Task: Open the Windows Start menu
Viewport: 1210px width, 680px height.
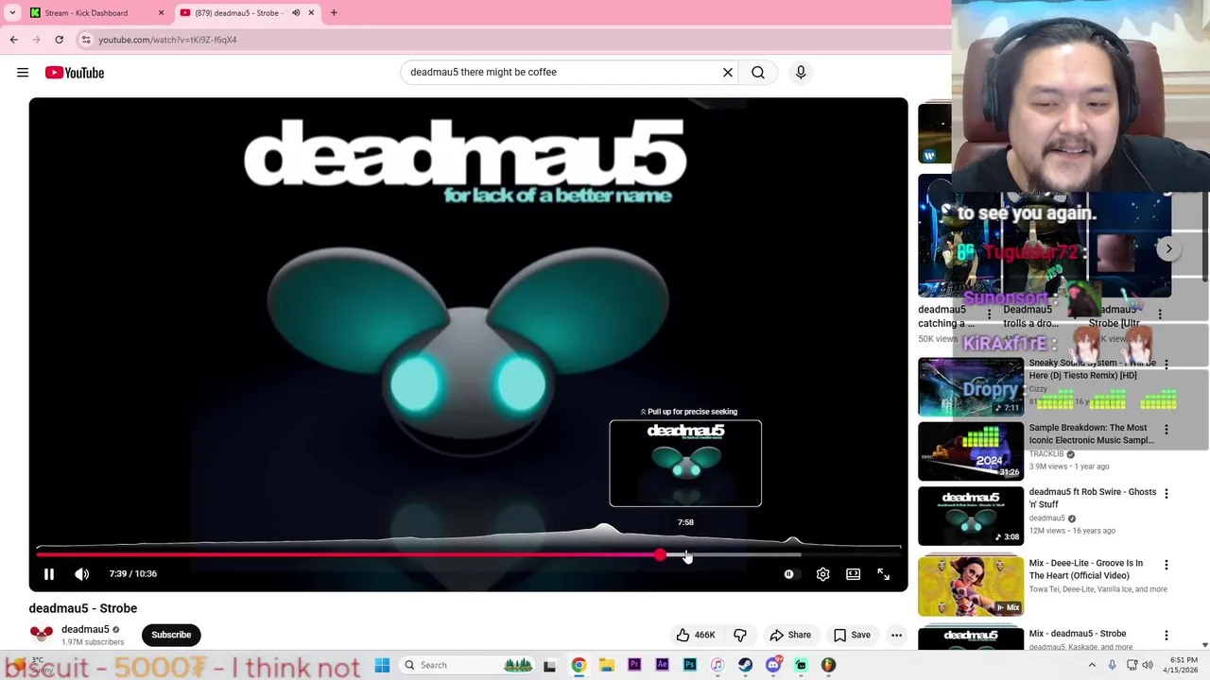Action: [x=382, y=665]
